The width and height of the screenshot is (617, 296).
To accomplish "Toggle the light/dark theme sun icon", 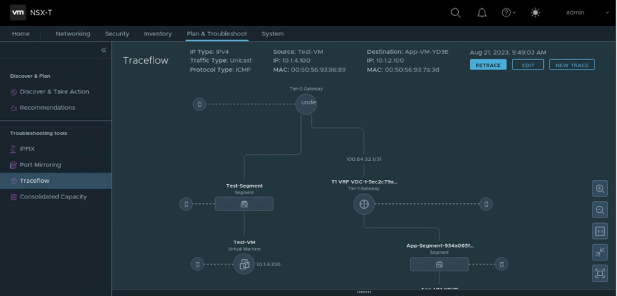I will [534, 13].
